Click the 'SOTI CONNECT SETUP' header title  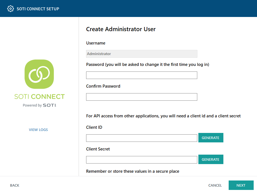38,9
